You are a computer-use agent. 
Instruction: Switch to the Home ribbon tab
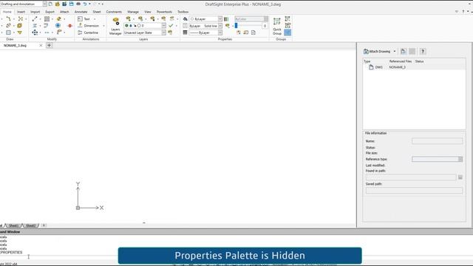point(7,12)
